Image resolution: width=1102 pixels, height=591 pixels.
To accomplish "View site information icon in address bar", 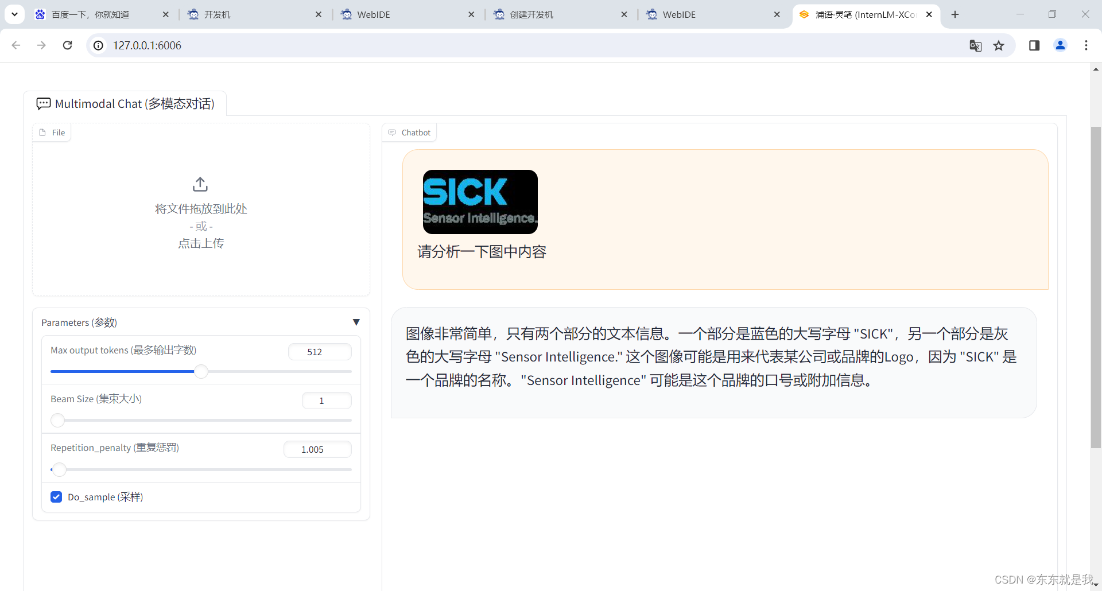I will (x=99, y=45).
